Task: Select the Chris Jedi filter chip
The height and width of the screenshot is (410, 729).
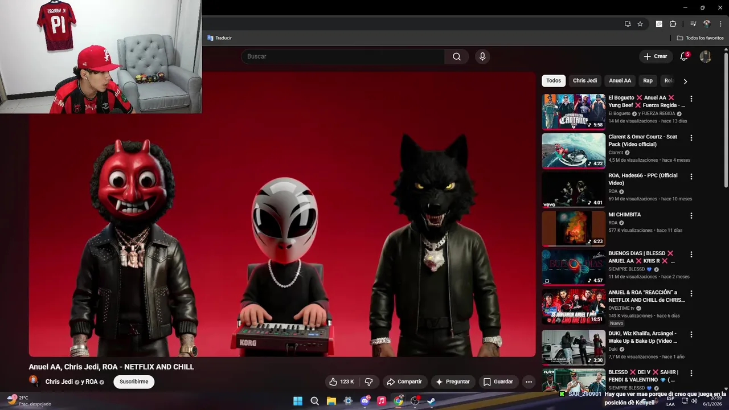Action: pyautogui.click(x=585, y=81)
